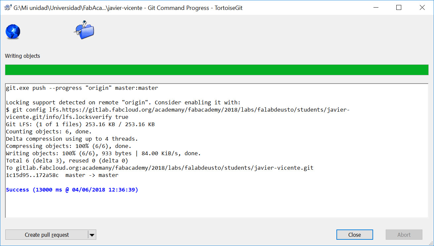Screen dimensions: 434x246
Task: Maximize the Git Command Progress window
Action: [x=399, y=8]
